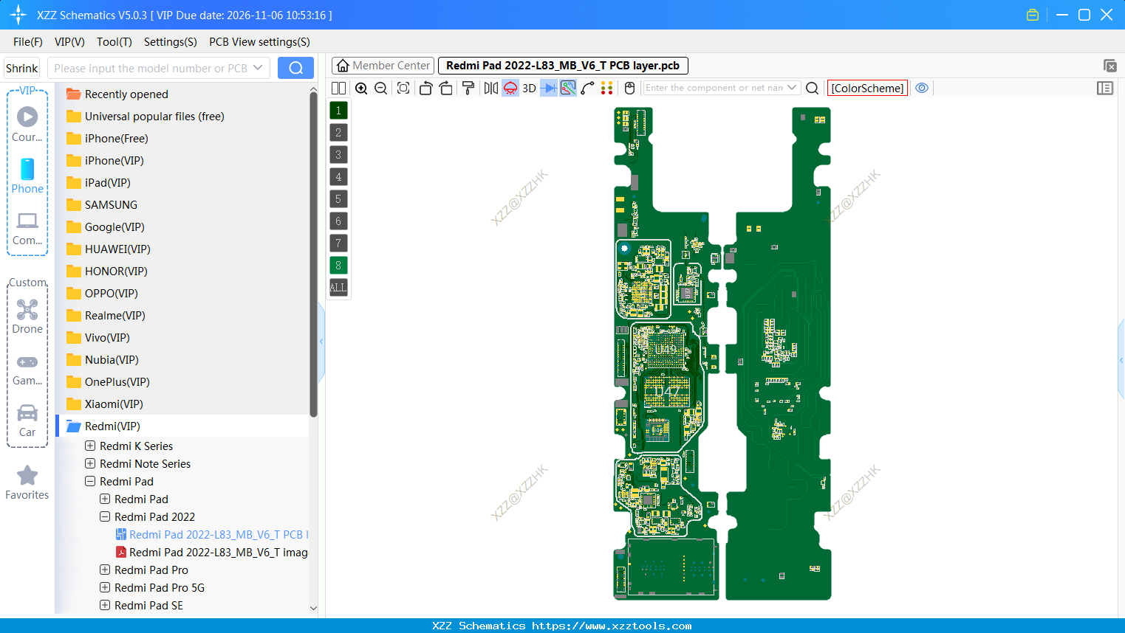Toggle the split-screen compare view icon
Screen dimensions: 1125x633
338,88
